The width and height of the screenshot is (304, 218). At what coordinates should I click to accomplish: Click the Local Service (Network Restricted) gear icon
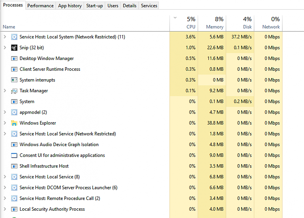[14, 134]
